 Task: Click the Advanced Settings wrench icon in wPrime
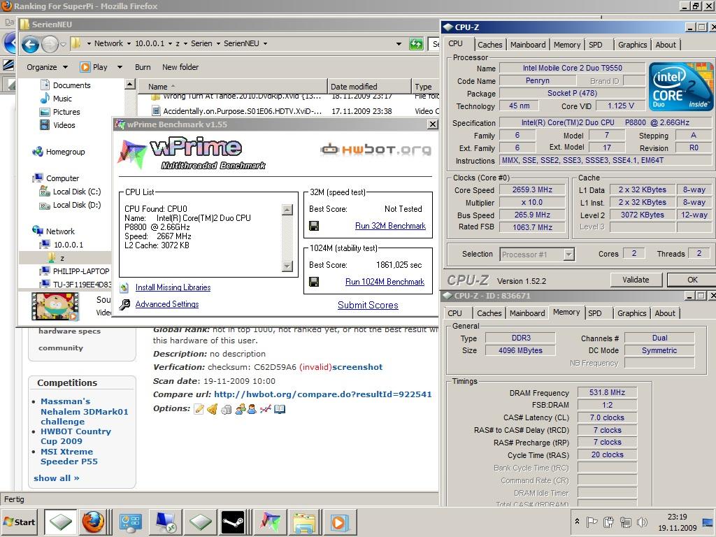tap(124, 305)
